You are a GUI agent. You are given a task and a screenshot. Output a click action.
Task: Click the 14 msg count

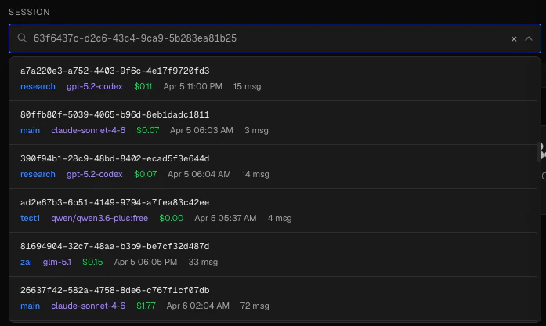click(x=255, y=174)
